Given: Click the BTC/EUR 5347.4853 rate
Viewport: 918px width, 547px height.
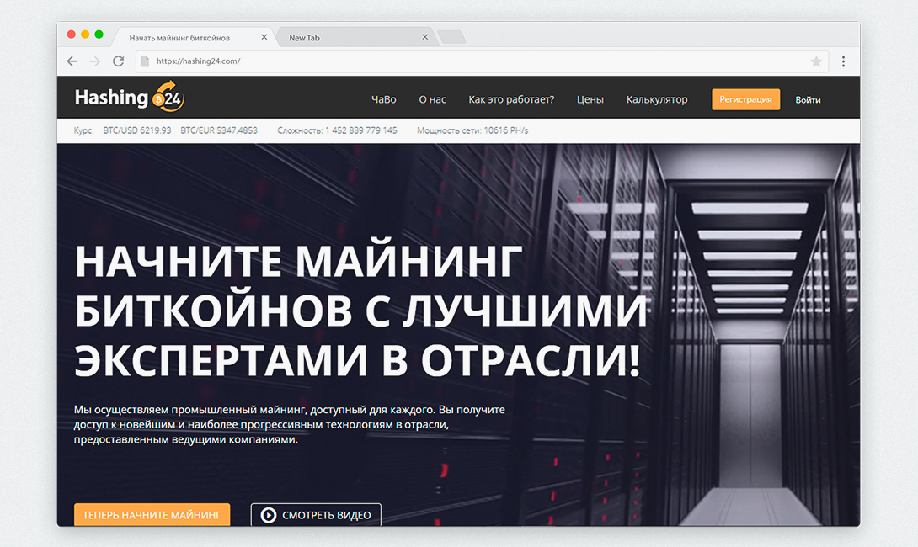Looking at the screenshot, I should [219, 130].
